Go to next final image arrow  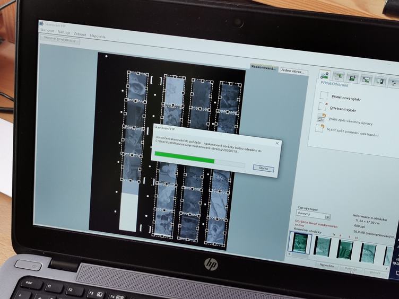pyautogui.click(x=349, y=236)
